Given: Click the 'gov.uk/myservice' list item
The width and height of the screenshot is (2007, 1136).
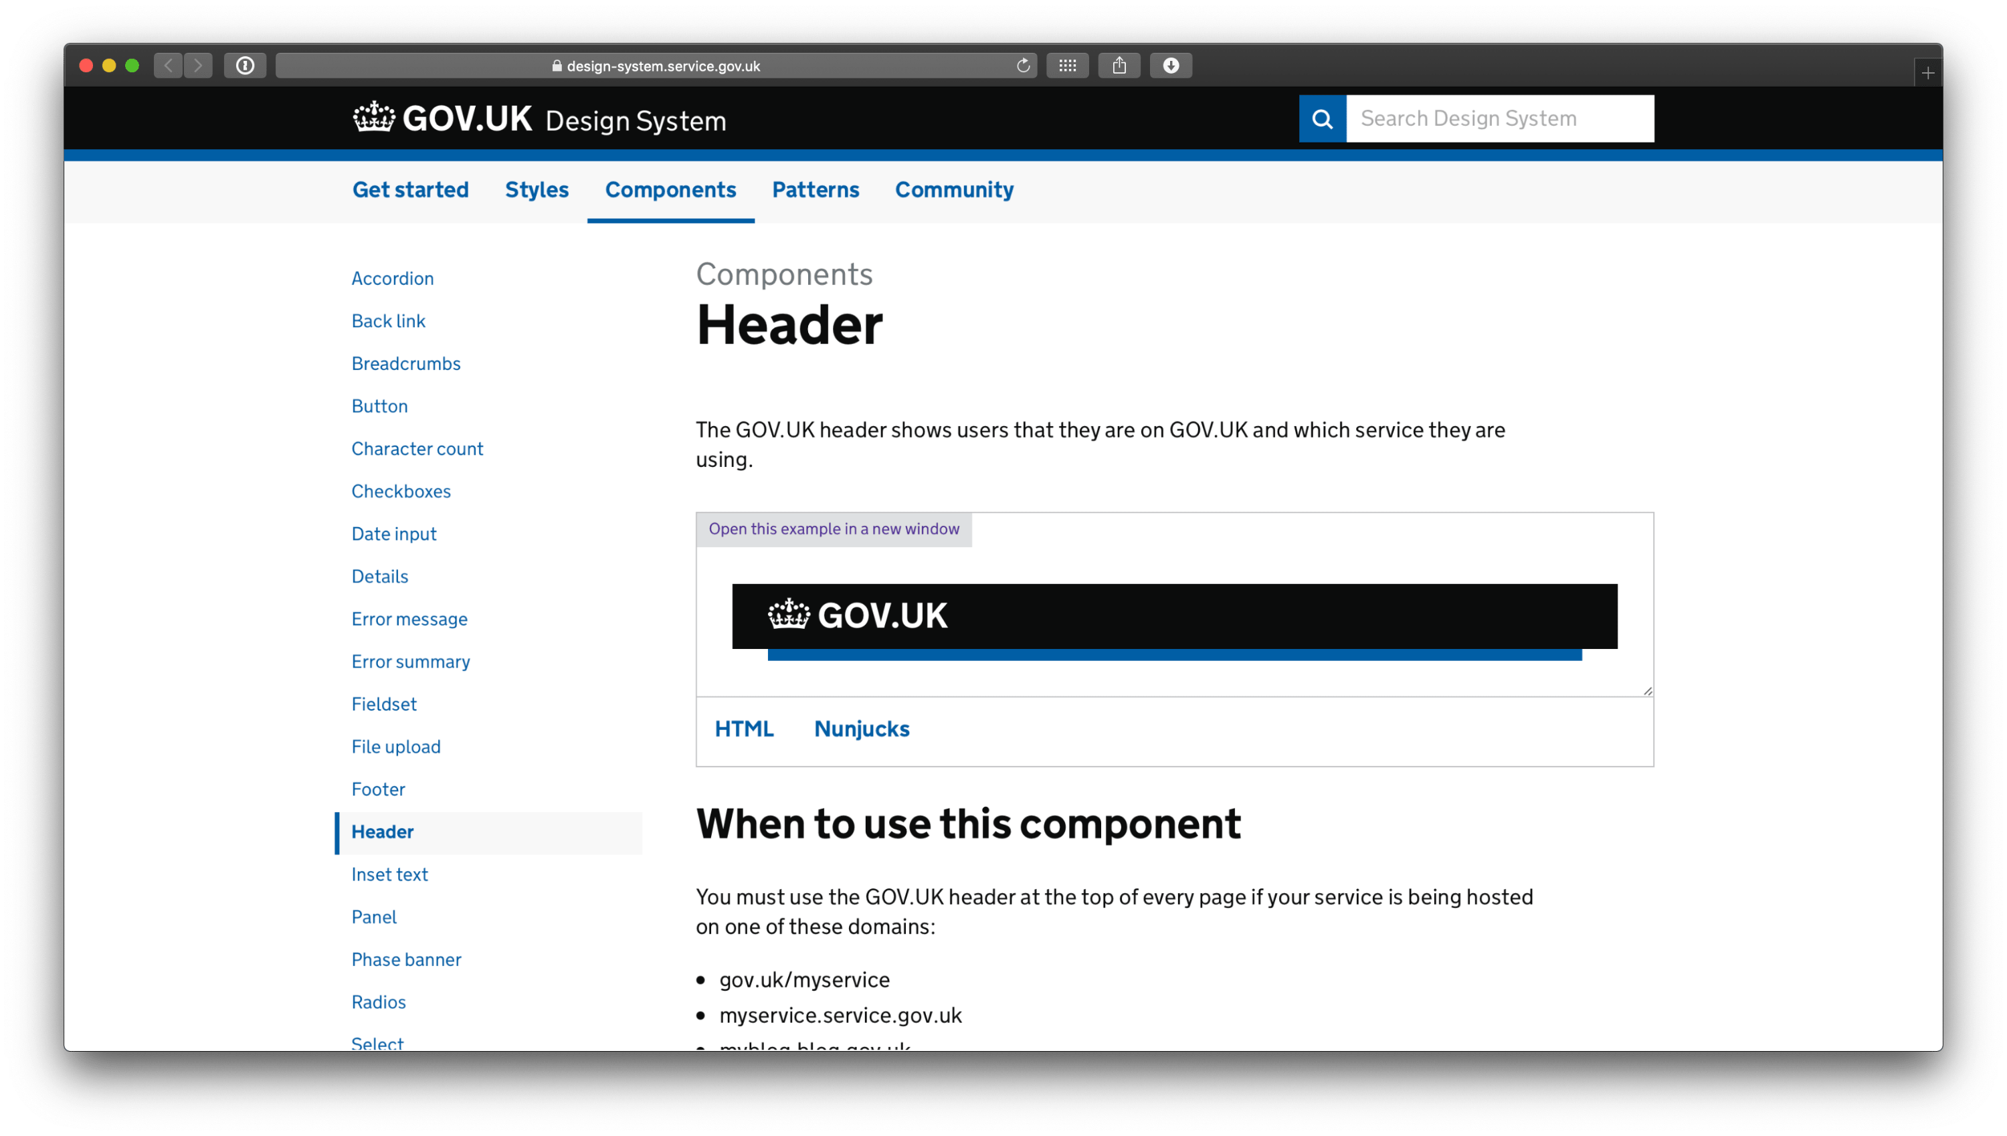Looking at the screenshot, I should click(804, 980).
